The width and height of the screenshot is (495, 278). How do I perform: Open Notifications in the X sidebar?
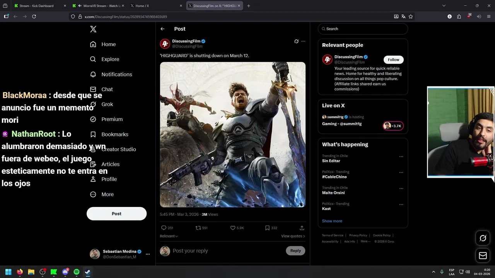pos(111,74)
